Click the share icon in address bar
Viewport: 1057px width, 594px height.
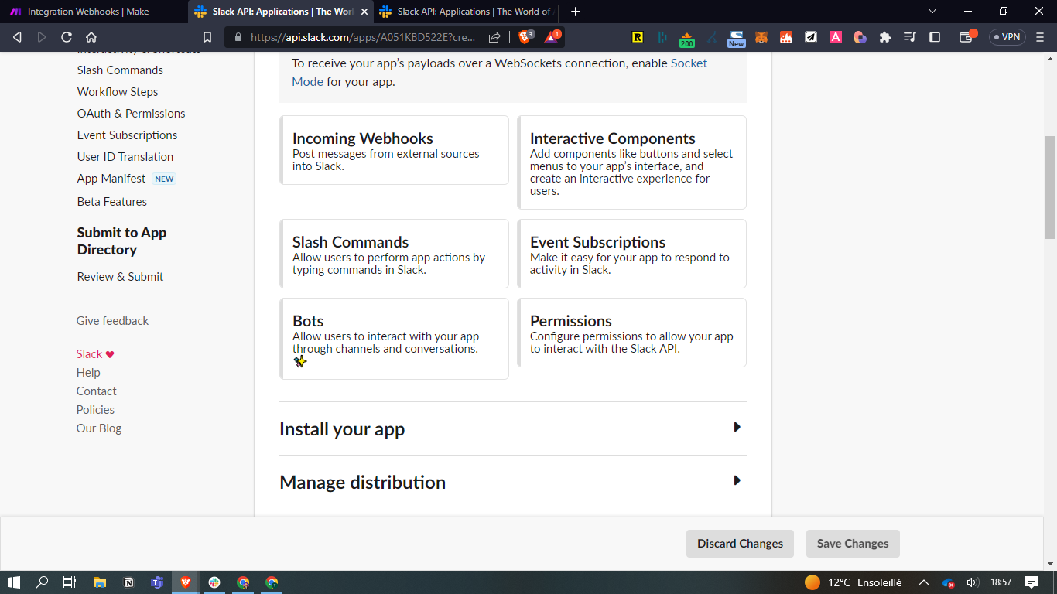pos(494,37)
